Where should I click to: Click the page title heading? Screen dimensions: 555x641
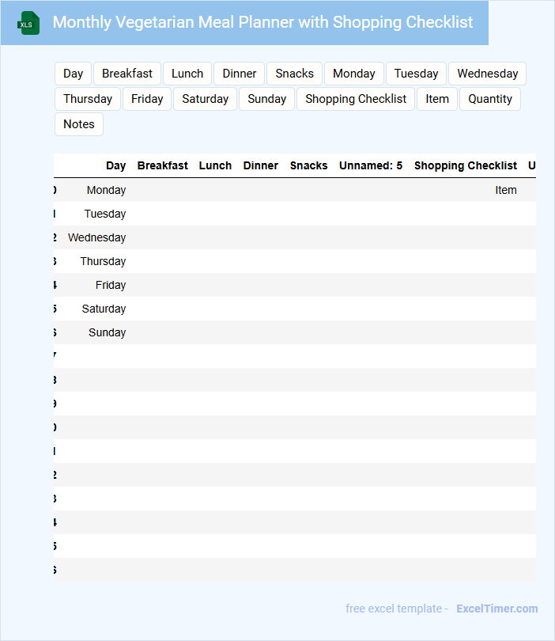[x=262, y=22]
